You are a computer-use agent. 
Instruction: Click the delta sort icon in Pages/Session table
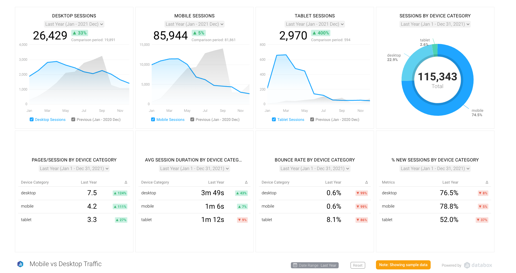pos(126,182)
